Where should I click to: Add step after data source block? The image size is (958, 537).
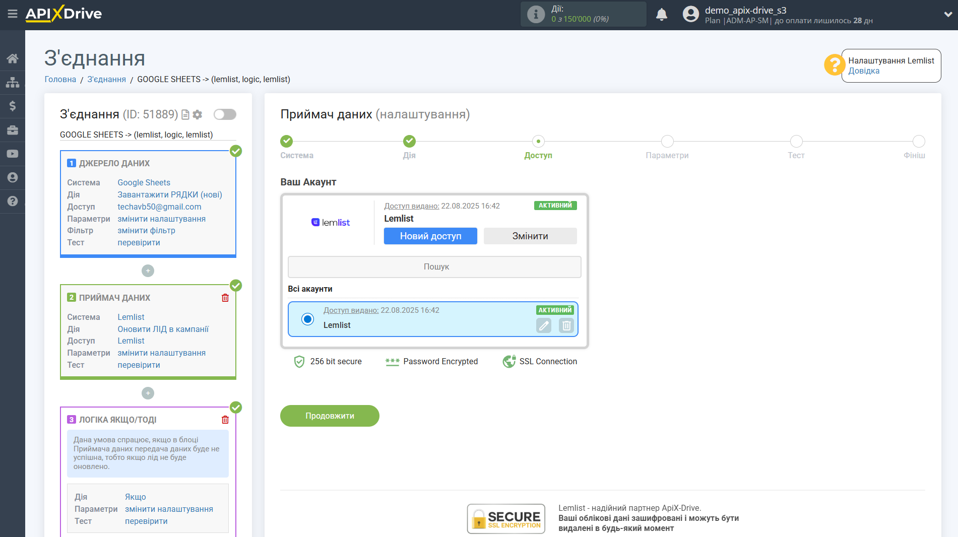tap(148, 271)
